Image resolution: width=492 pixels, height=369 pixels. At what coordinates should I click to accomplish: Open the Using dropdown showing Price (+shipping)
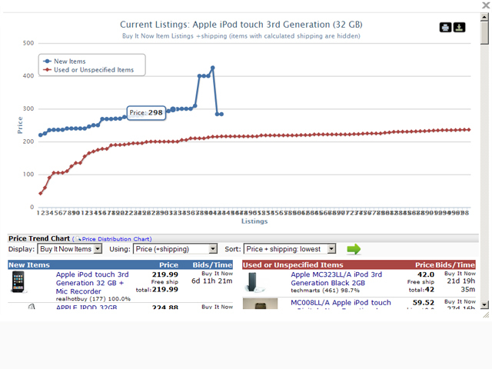(x=175, y=249)
